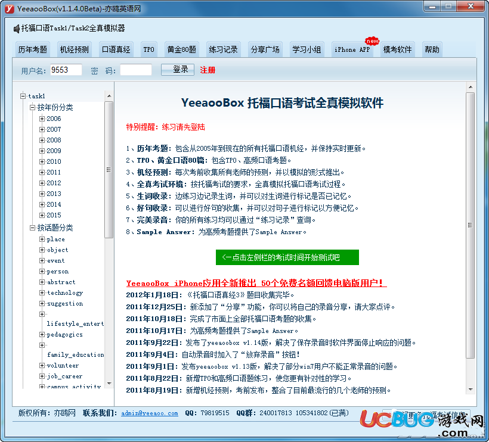Expand the 2011 year node
Image resolution: width=489 pixels, height=442 pixels.
[x=42, y=172]
